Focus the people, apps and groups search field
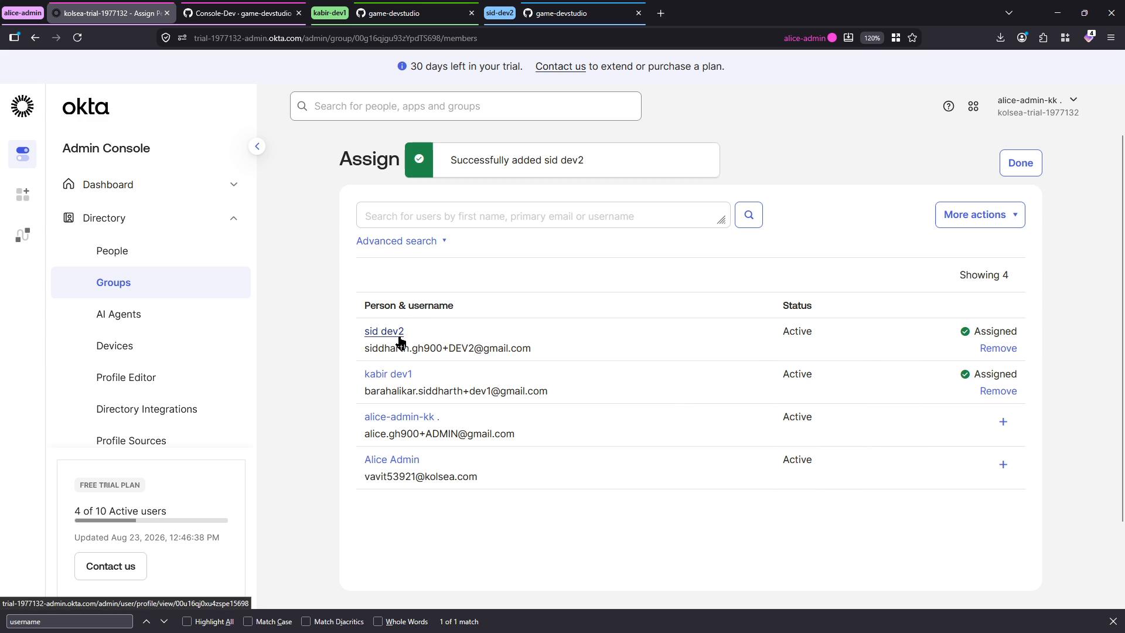1125x633 pixels. [x=465, y=106]
